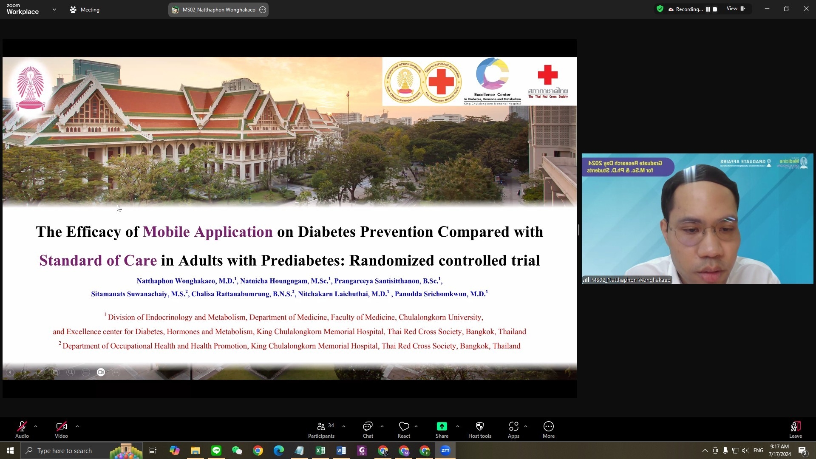Stop the recording with the square icon
This screenshot has width=816, height=459.
point(715,9)
